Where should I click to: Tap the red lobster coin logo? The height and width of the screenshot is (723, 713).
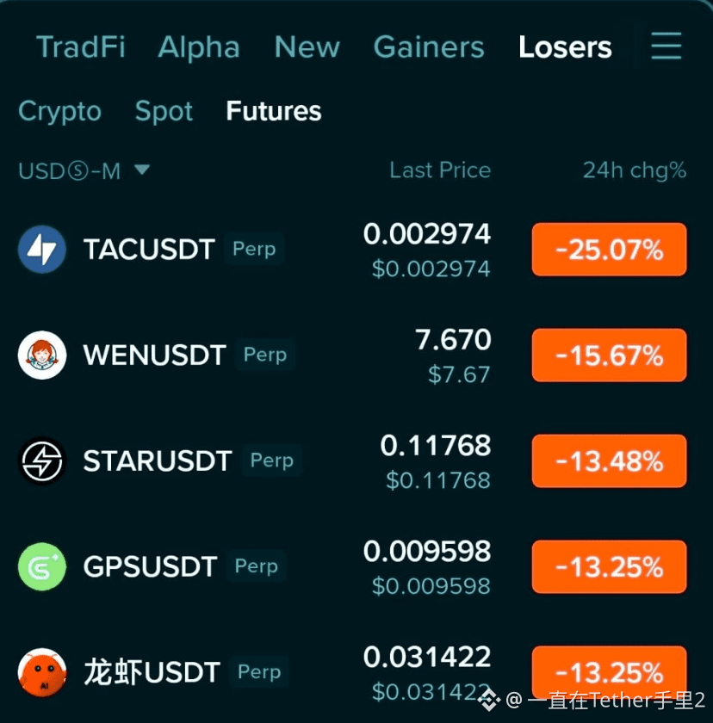click(42, 672)
